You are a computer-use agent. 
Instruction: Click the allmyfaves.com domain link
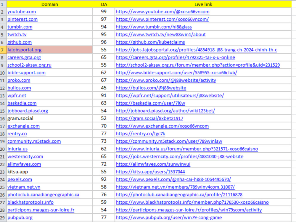[24, 164]
